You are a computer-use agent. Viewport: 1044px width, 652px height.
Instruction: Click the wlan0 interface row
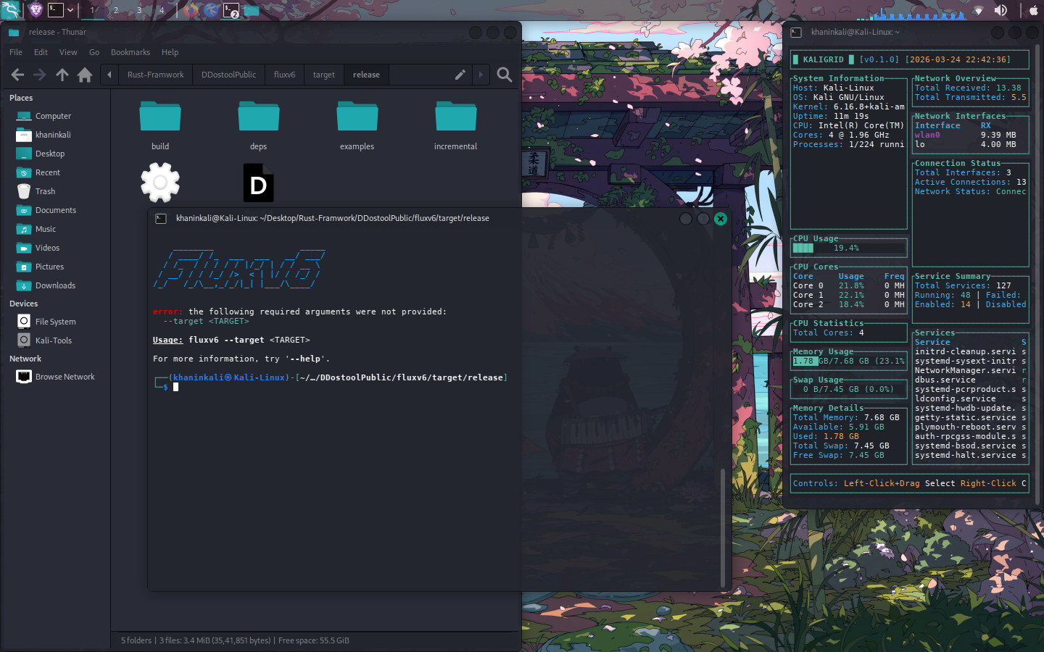tap(970, 135)
